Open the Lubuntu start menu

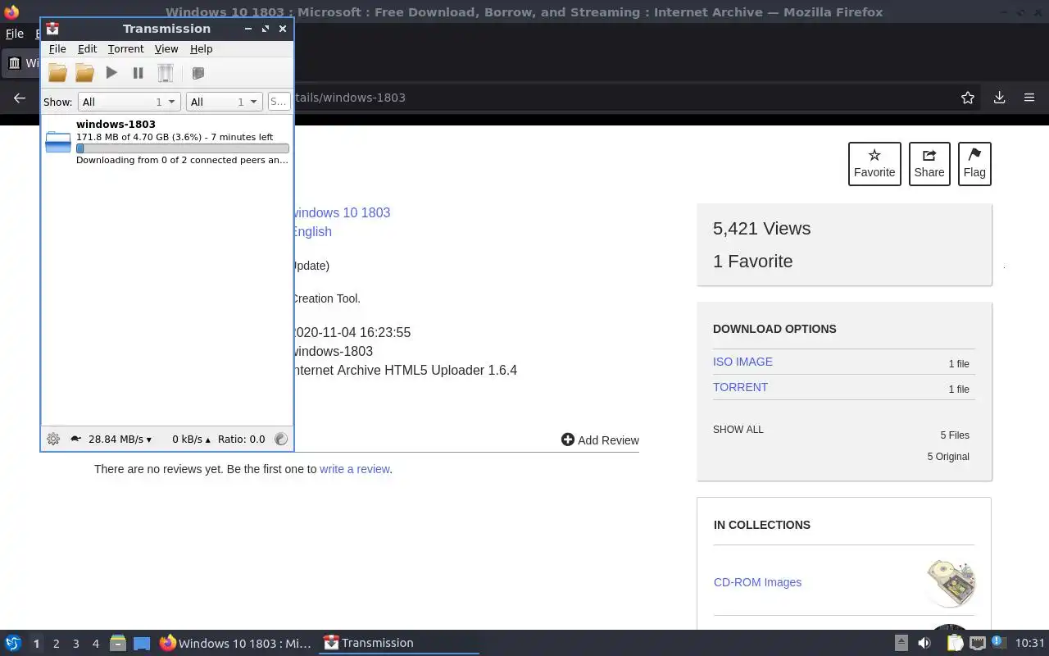click(13, 643)
